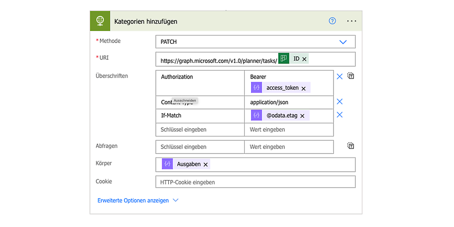This screenshot has width=454, height=227.
Task: Click the Überschriften label
Action: pos(112,76)
